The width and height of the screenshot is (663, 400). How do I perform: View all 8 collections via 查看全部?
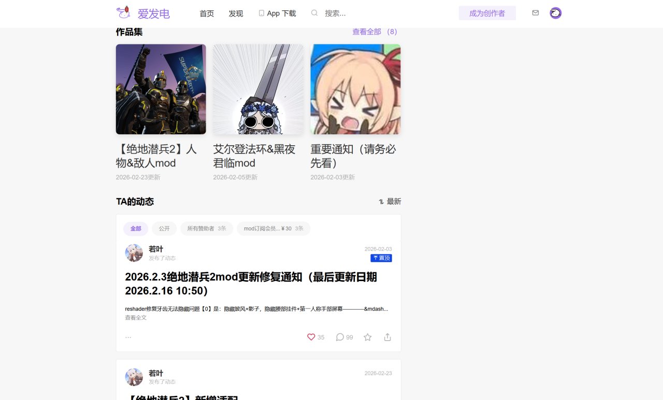[375, 32]
